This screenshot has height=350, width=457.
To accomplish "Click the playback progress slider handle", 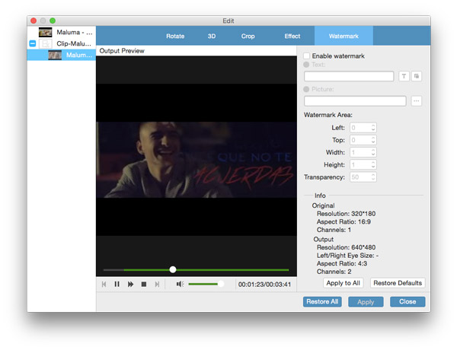I will [173, 269].
